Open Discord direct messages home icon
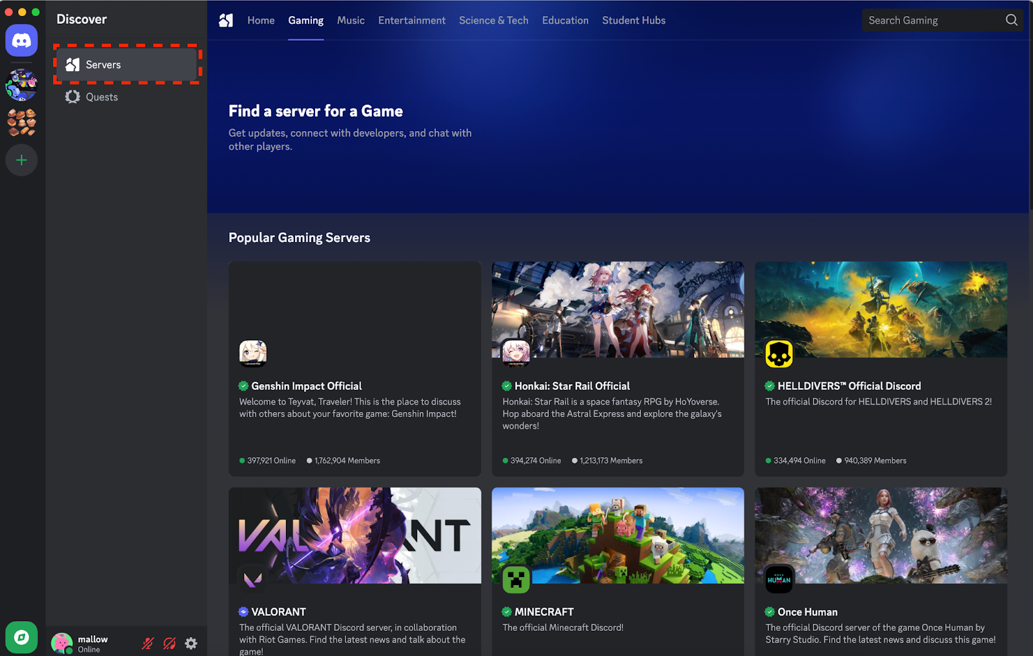Image resolution: width=1033 pixels, height=656 pixels. (21, 41)
